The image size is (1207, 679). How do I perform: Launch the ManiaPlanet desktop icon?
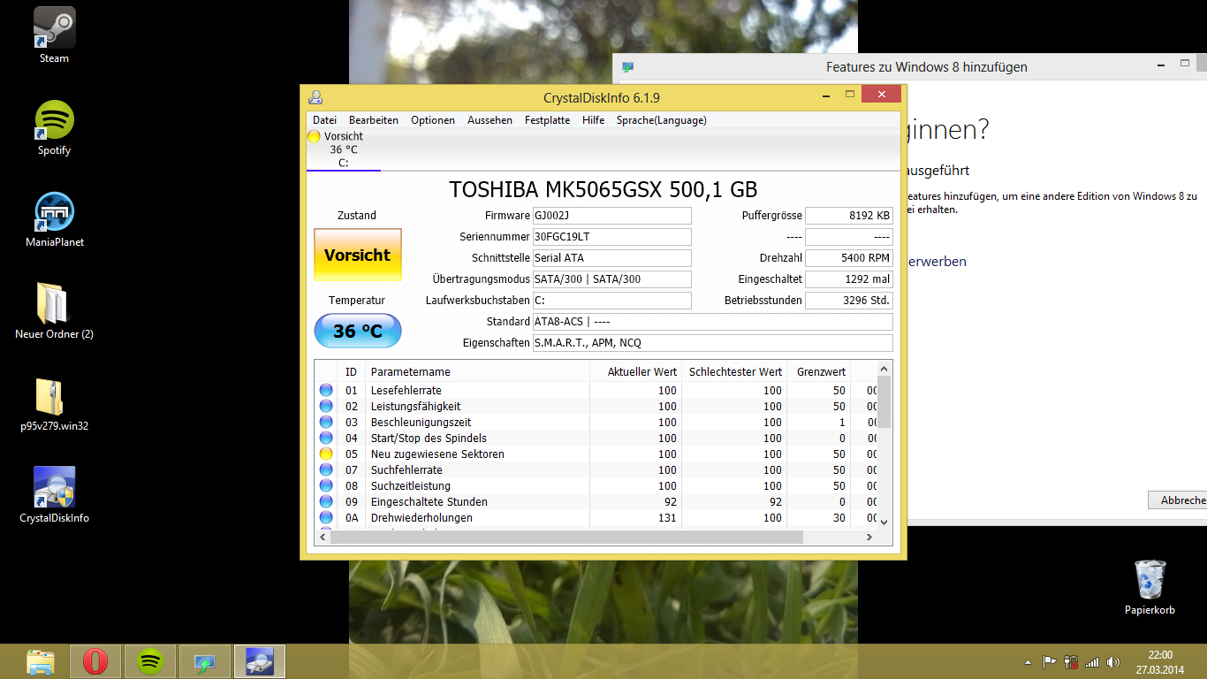click(54, 220)
